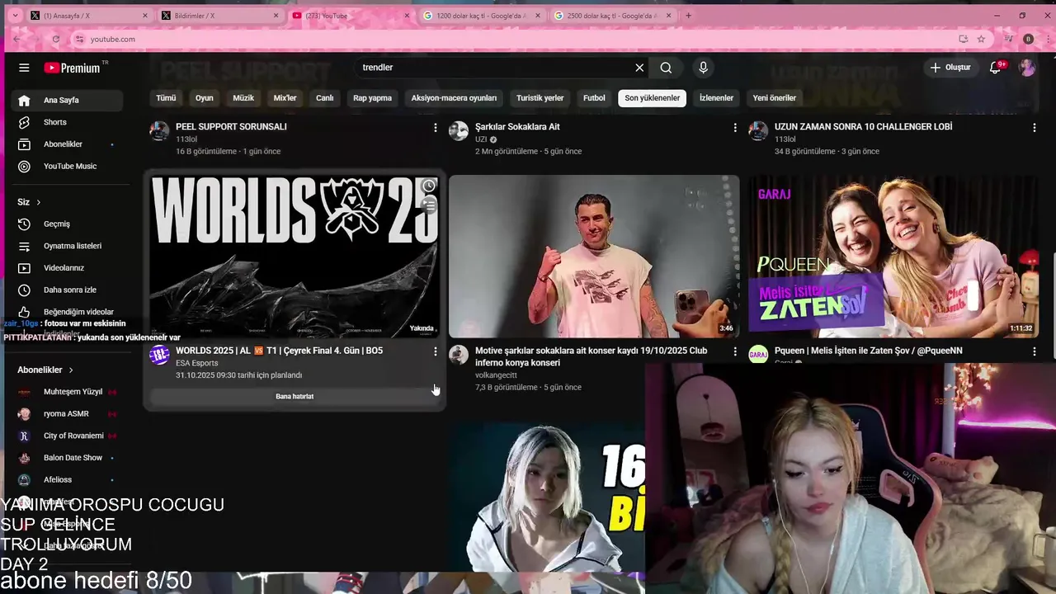Open Oynatma listeleri in sidebar
Screen dimensions: 1056x594
click(67, 246)
